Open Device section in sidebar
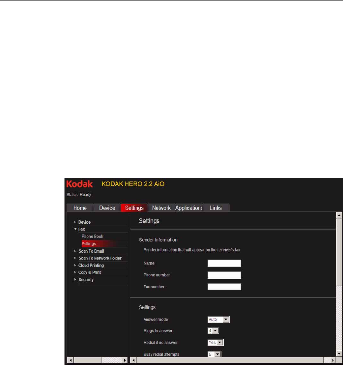343x365 pixels. (x=85, y=222)
